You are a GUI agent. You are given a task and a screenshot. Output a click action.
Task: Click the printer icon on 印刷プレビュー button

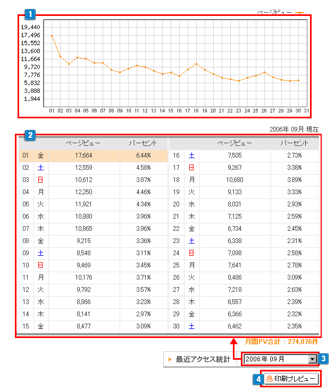(x=269, y=379)
